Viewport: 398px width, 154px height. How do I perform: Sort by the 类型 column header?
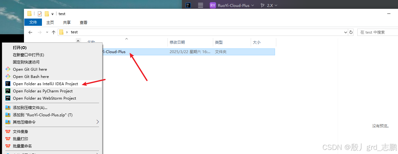232,42
